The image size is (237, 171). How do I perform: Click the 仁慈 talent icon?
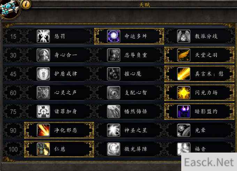[x=43, y=149]
